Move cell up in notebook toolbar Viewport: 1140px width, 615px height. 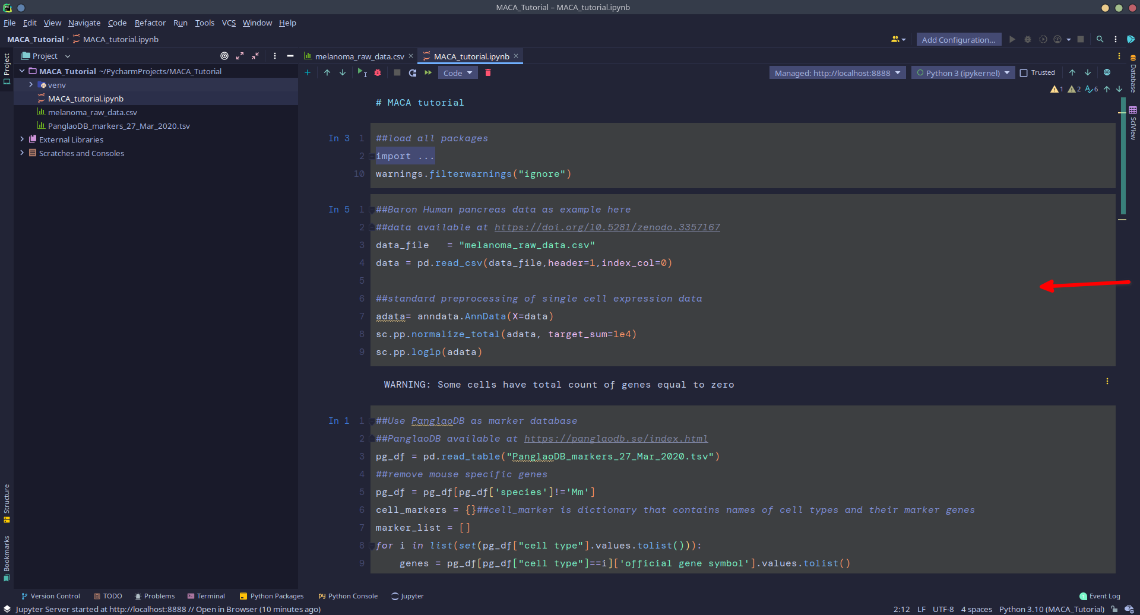click(327, 72)
